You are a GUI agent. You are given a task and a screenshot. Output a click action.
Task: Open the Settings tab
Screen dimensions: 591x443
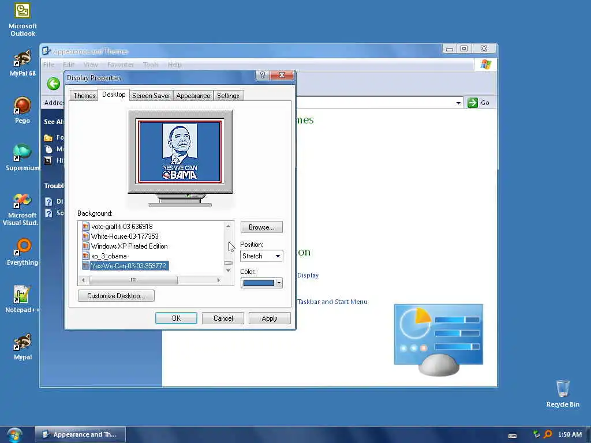pos(228,96)
